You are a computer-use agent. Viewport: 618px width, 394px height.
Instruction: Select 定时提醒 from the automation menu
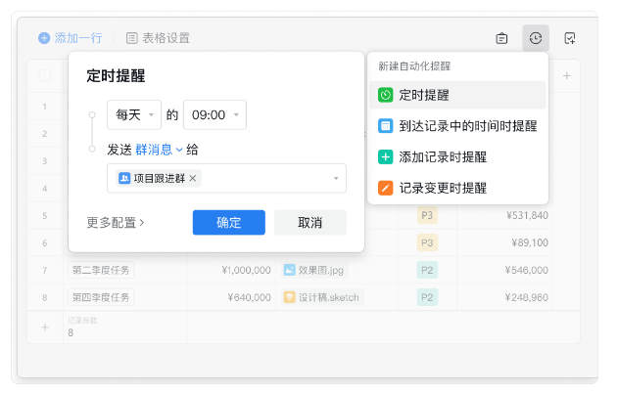tap(456, 95)
